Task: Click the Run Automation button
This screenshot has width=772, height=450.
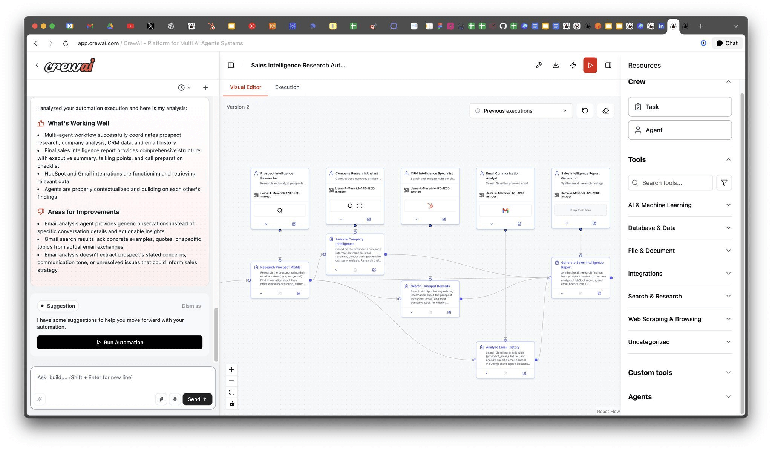Action: tap(119, 342)
